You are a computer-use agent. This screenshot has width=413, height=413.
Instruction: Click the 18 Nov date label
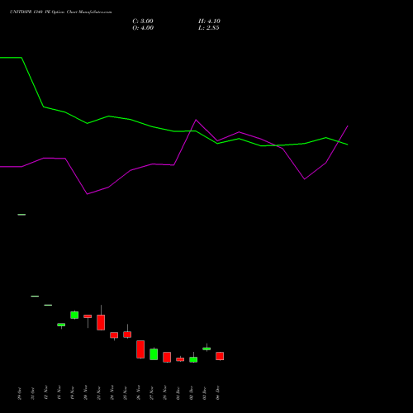click(x=59, y=392)
